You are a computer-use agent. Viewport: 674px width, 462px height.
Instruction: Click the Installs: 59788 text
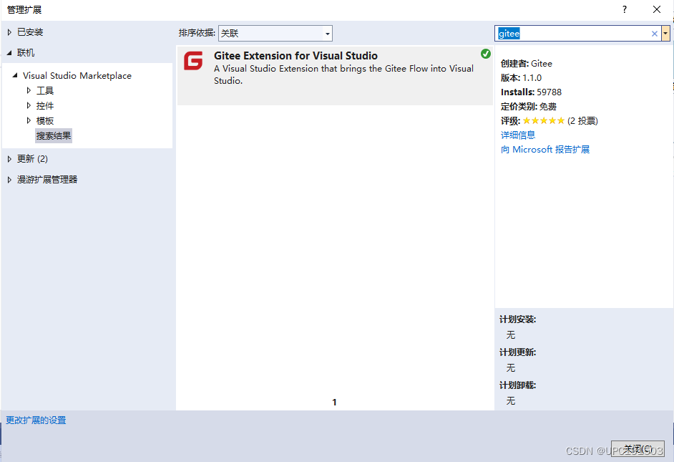pos(532,92)
